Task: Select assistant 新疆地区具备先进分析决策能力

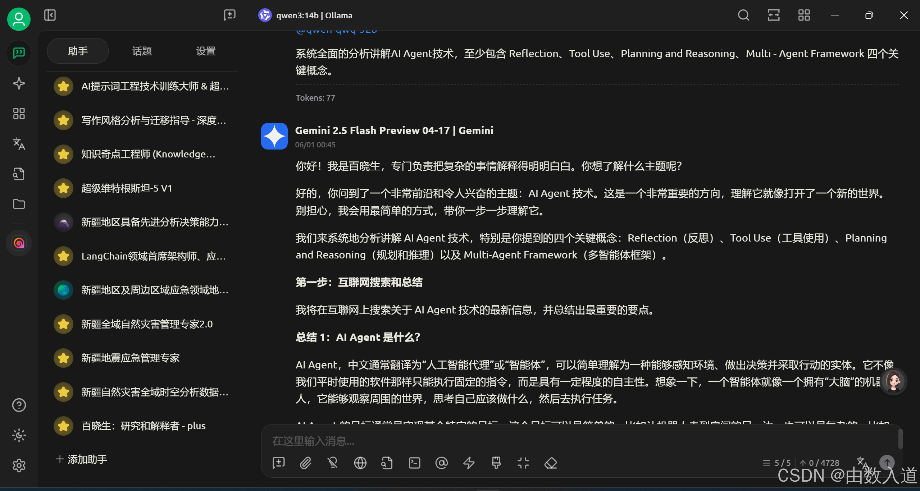Action: tap(142, 222)
